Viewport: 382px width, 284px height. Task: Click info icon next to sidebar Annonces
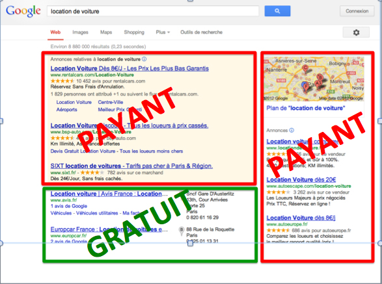[x=292, y=130]
